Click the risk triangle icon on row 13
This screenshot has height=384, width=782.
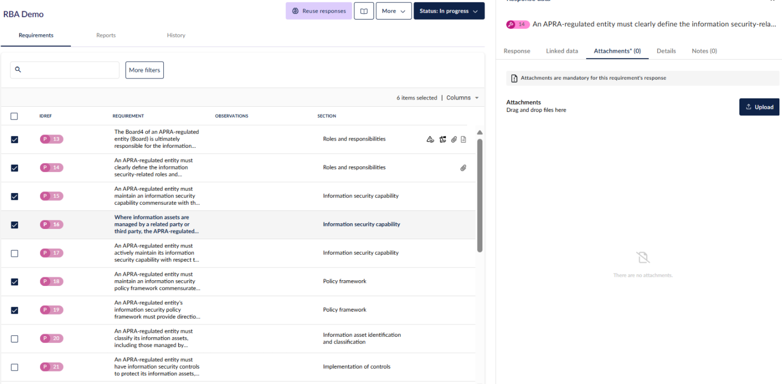pyautogui.click(x=431, y=139)
